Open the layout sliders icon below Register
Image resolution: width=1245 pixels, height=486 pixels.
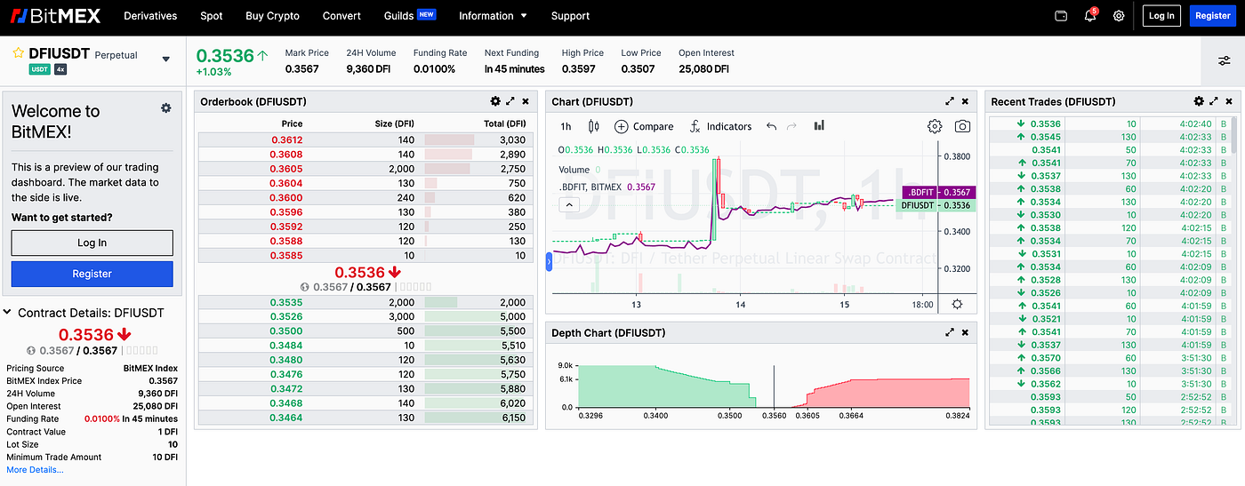click(x=1224, y=60)
